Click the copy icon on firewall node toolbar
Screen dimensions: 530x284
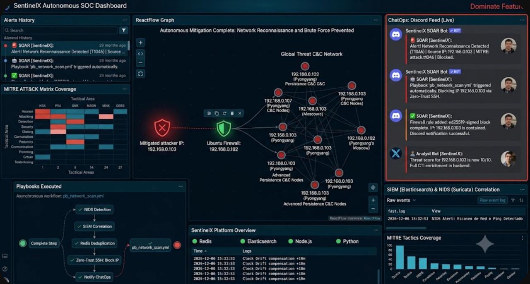point(217,113)
